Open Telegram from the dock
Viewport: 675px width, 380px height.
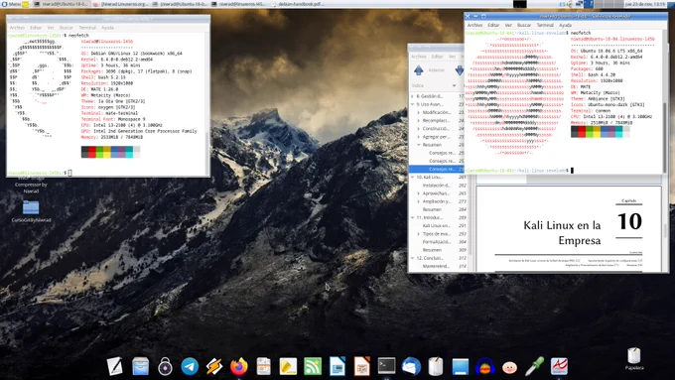190,367
